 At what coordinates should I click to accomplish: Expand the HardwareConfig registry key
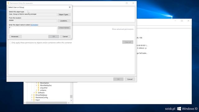coord(32,97)
